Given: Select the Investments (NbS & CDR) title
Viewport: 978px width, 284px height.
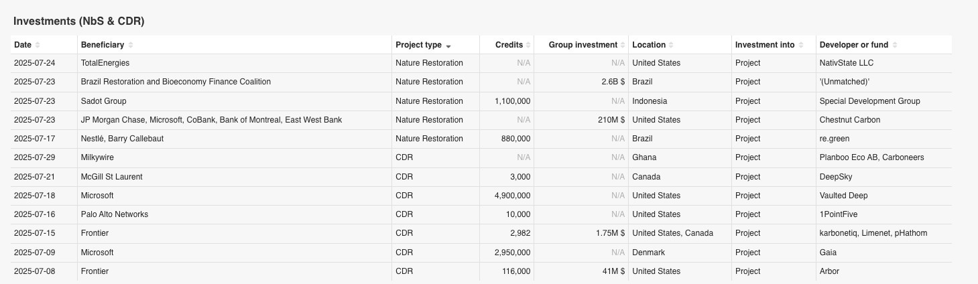Looking at the screenshot, I should tap(79, 21).
